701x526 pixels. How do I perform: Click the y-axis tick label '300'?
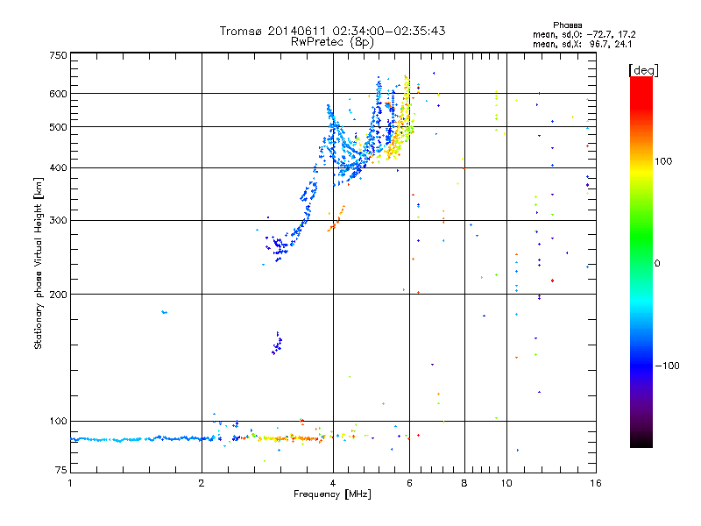58,221
